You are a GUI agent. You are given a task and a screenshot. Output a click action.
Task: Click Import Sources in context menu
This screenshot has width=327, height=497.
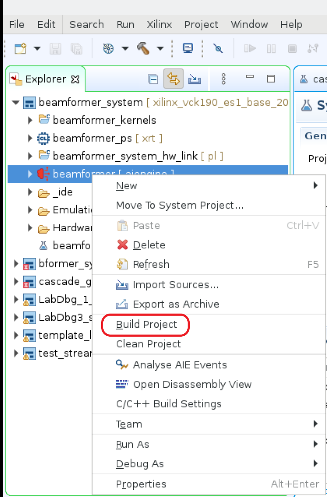click(x=175, y=285)
